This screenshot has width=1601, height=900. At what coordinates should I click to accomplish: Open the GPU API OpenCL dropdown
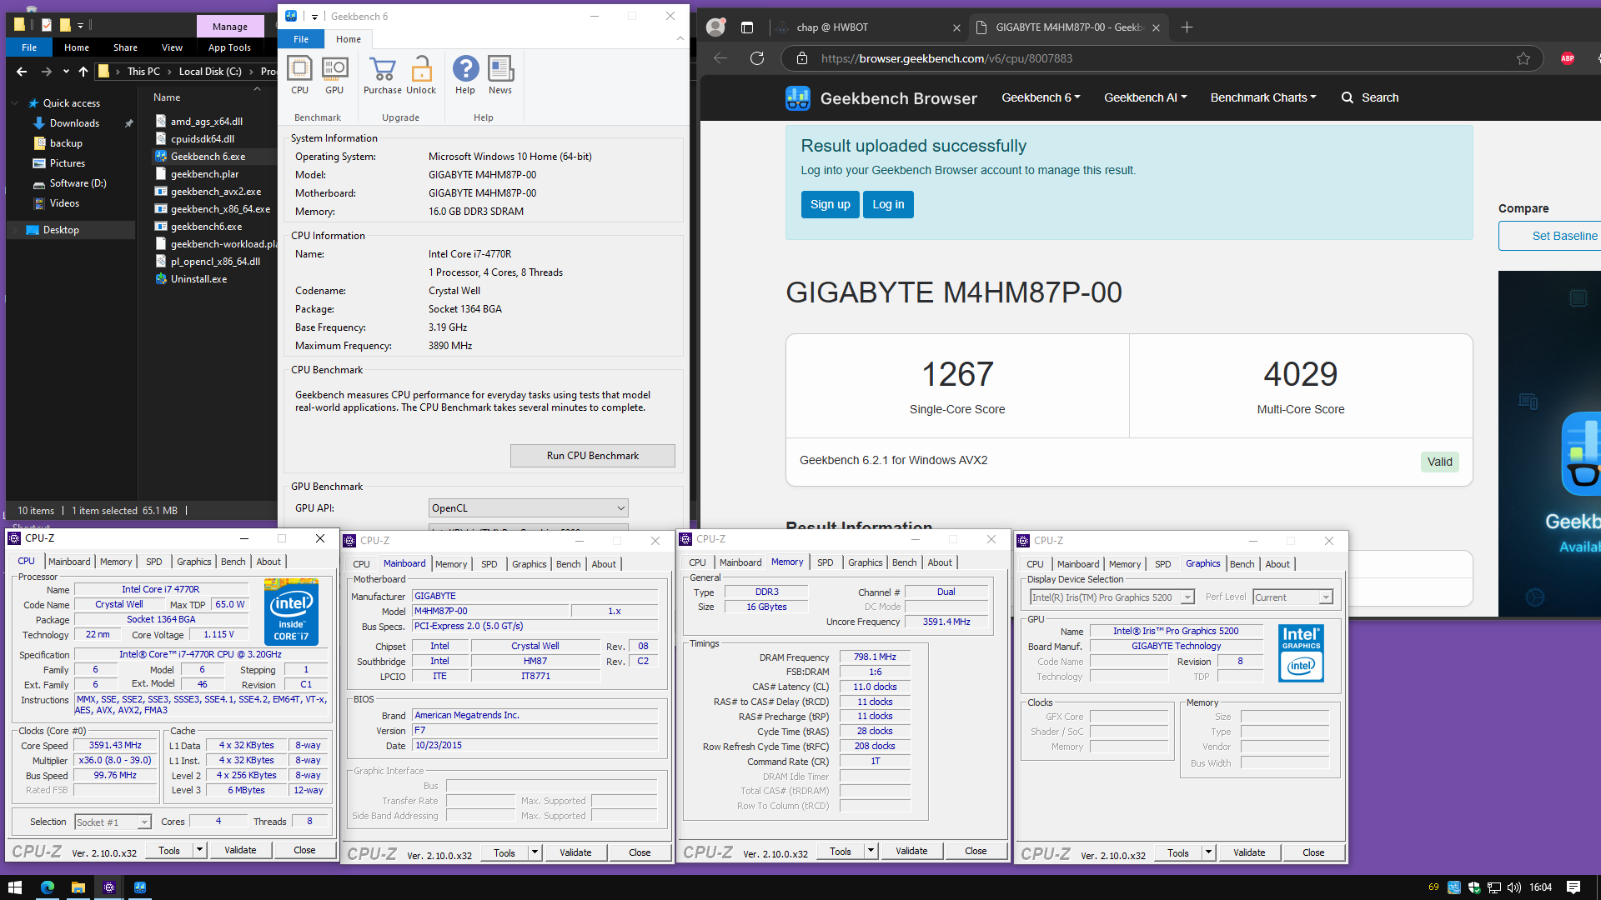pos(529,508)
